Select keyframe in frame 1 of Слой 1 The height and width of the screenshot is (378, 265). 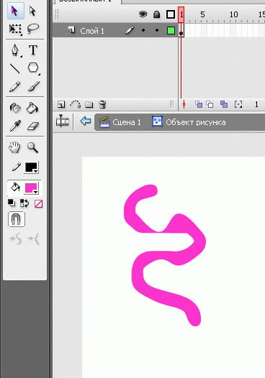pos(181,31)
